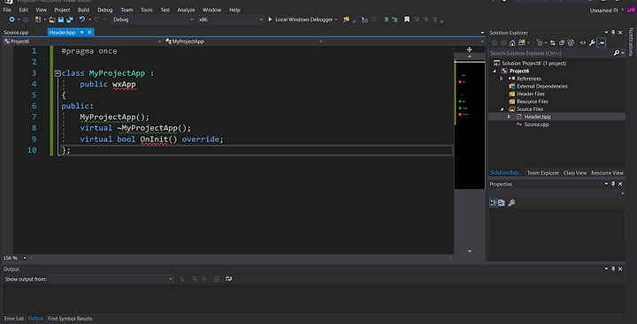Open the MyProjectApp type dropdown
Screen dimensions: 637x324
pos(244,41)
